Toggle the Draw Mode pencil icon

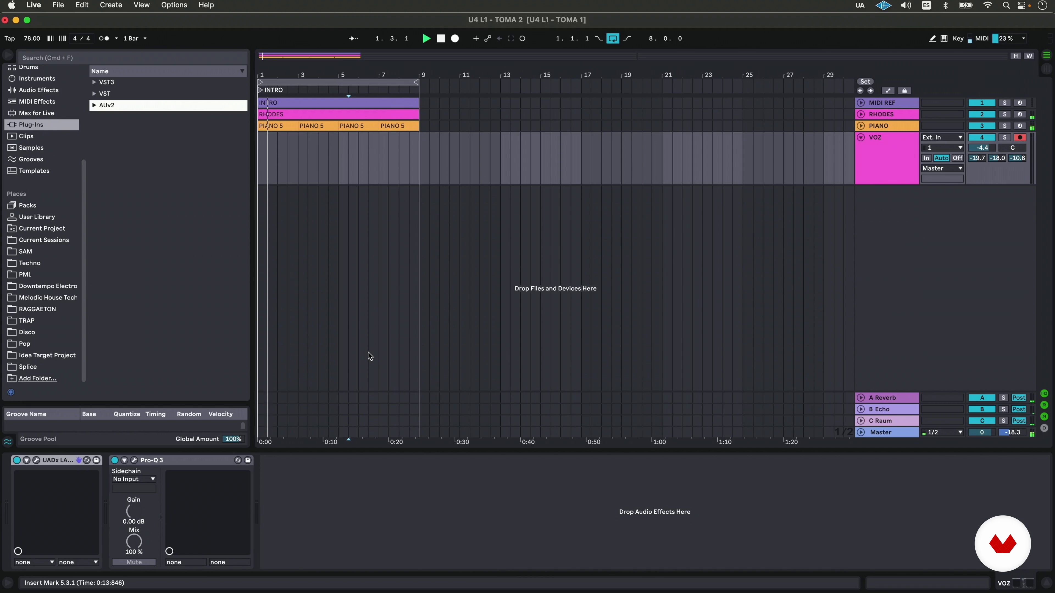click(x=932, y=38)
